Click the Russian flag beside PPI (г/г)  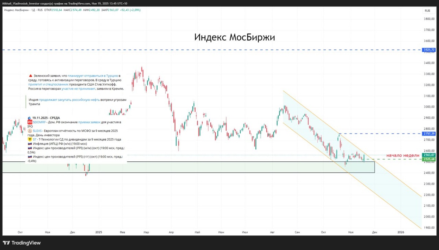[x=30, y=157]
